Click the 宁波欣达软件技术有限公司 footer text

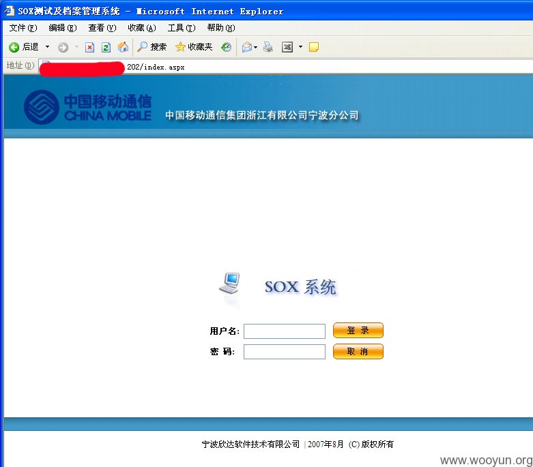click(x=250, y=445)
